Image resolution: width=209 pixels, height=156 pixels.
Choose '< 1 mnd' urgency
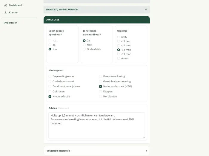119,54
